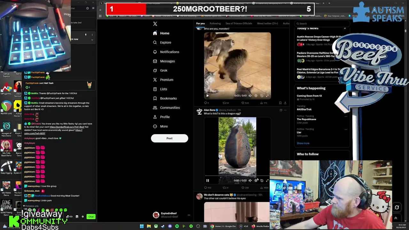
Task: Bookmark the cat video post
Action: (280, 103)
